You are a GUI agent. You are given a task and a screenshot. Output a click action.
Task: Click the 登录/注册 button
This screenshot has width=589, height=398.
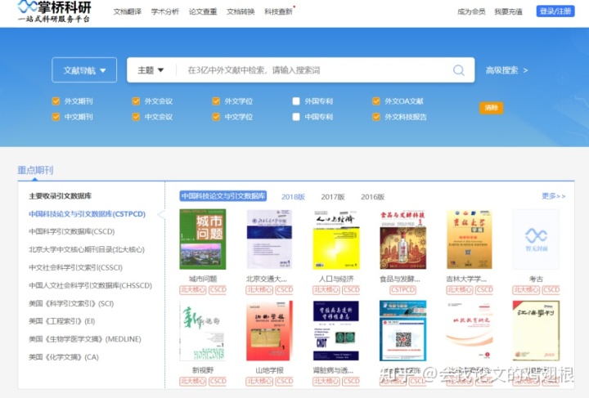coord(555,11)
